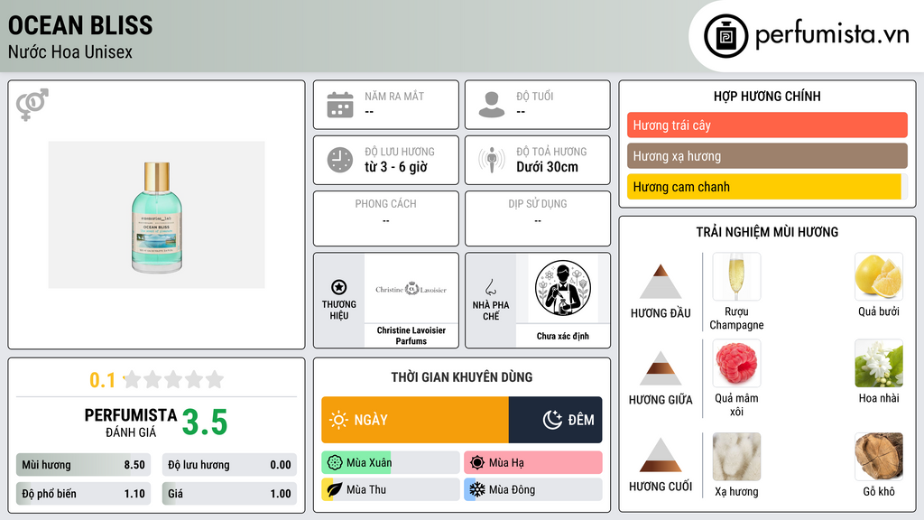Click the star badge icon above Thương hiệu
This screenshot has width=924, height=520.
pos(339,287)
